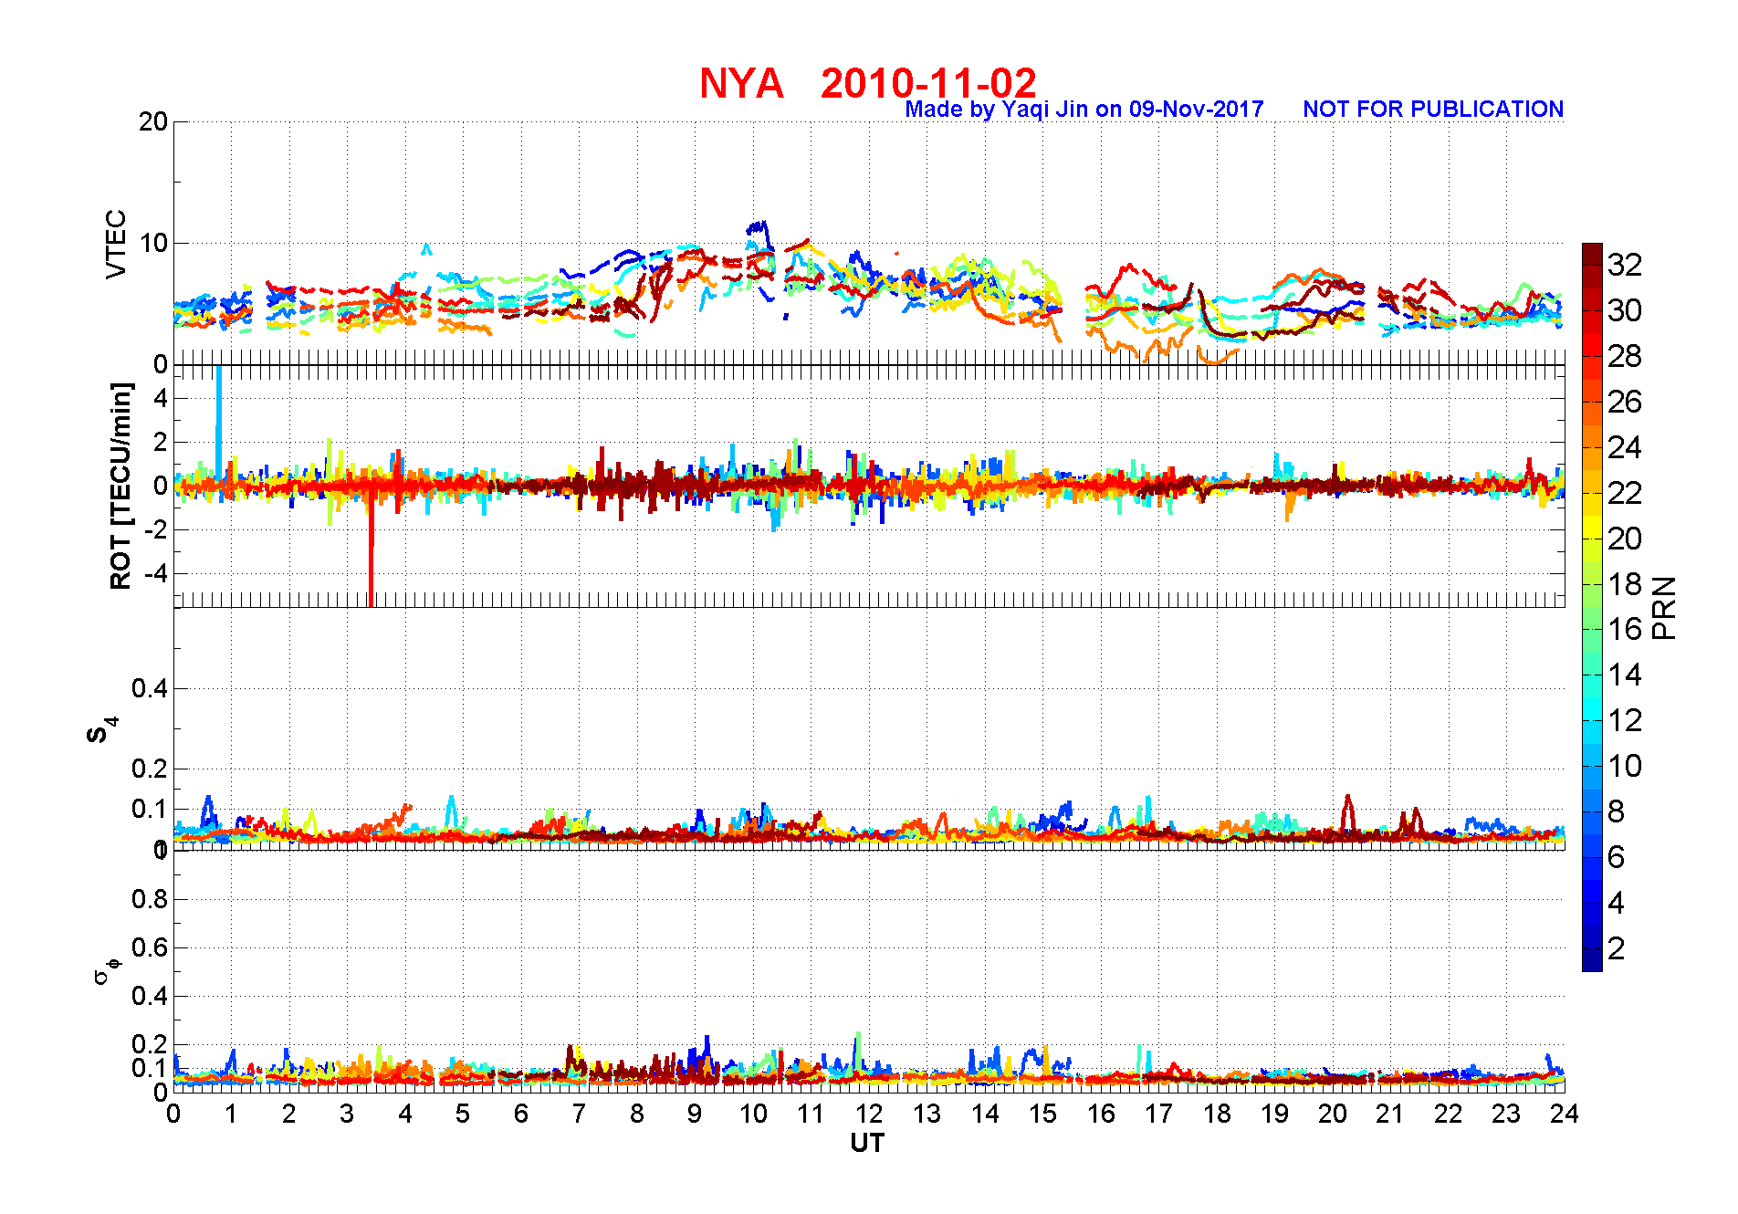Click the x-axis tick label 12
Image resolution: width=1738 pixels, height=1214 pixels.
tap(869, 1114)
